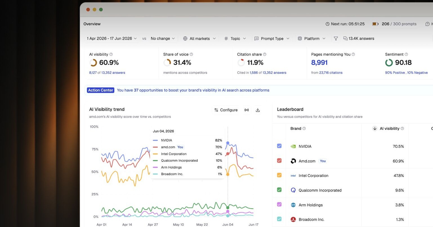Uncheck the Amd.com checkbox
This screenshot has width=433, height=227.
point(279,161)
